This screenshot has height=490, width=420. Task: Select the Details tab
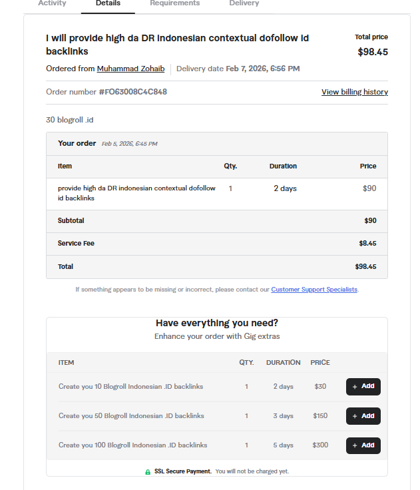point(108,3)
